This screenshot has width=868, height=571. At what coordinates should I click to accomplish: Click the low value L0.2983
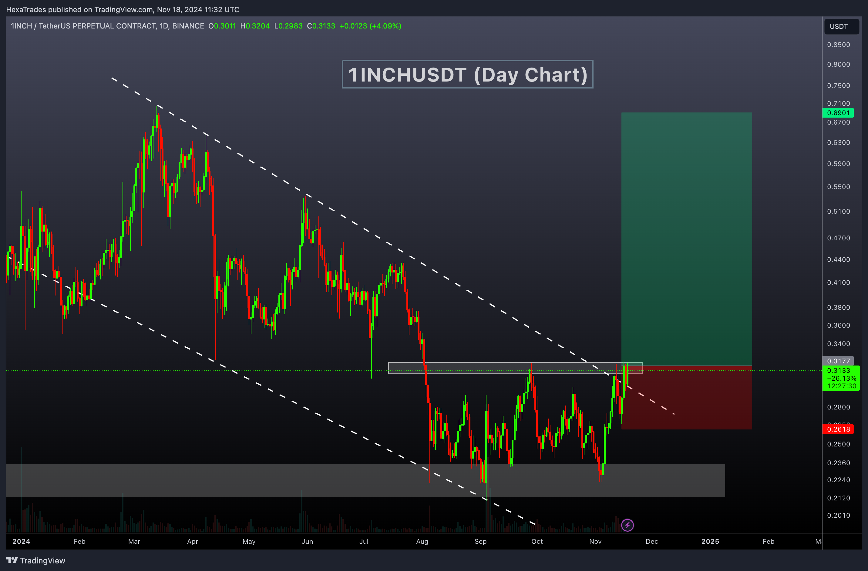pos(288,26)
